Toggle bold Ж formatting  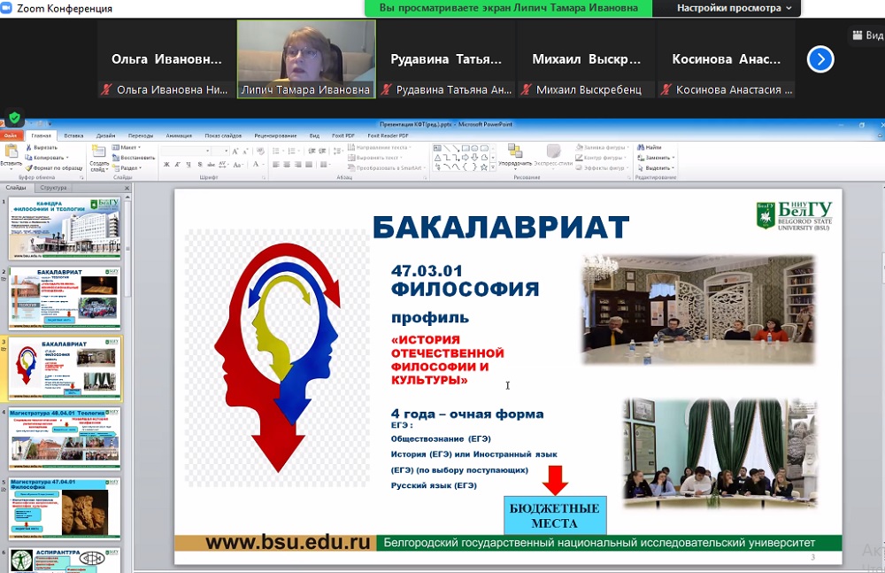point(166,165)
